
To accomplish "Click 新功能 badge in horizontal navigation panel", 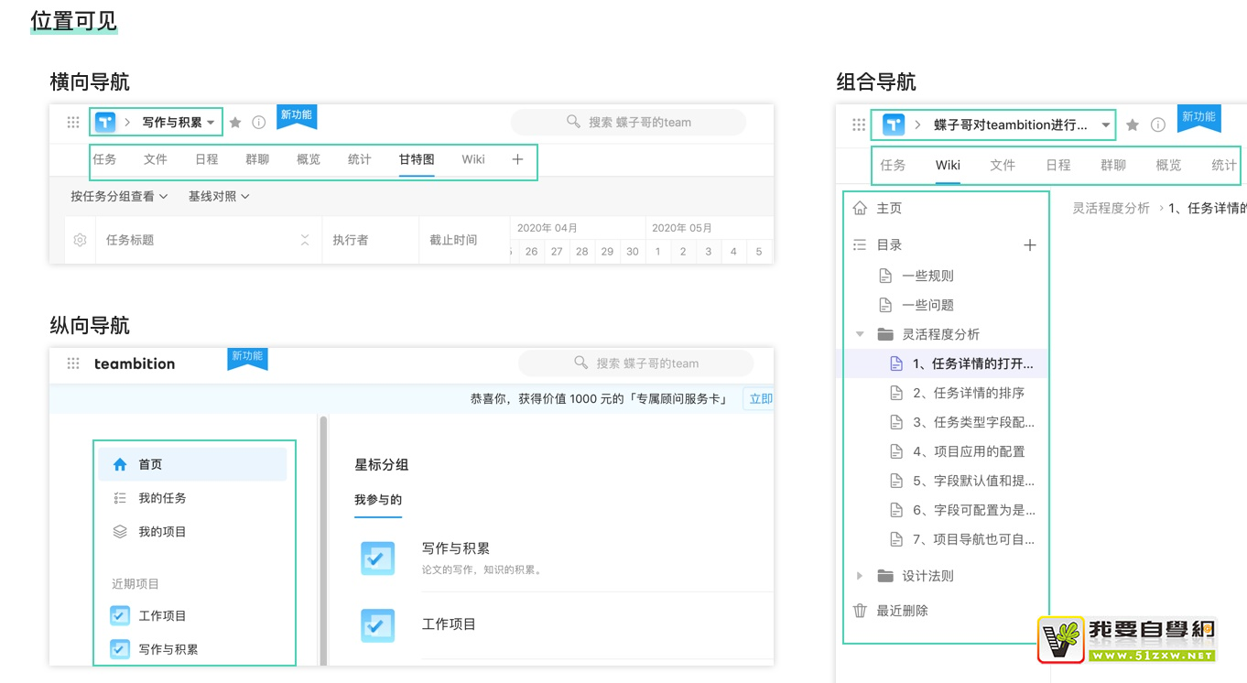I will (297, 115).
